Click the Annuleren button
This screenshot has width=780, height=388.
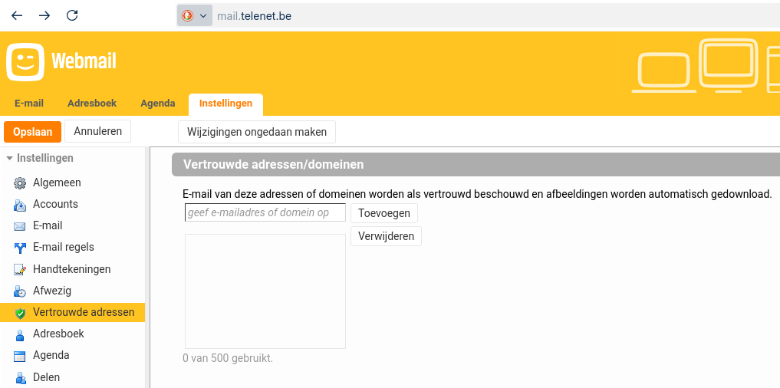coord(97,131)
